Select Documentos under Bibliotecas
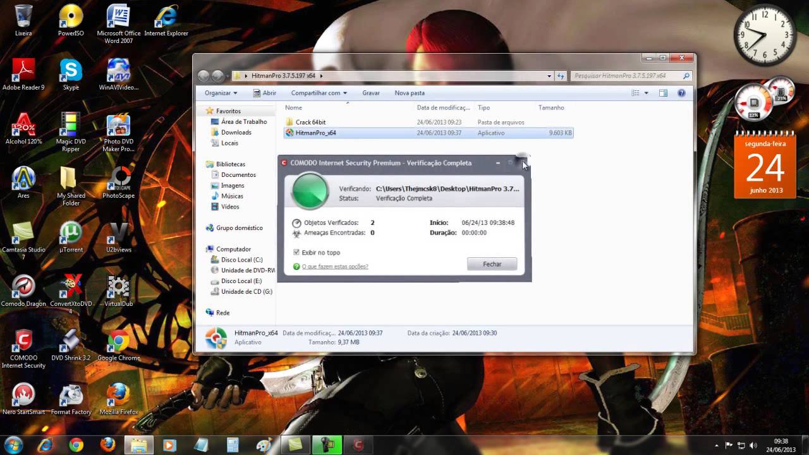Screen dimensions: 809x455 tap(238, 174)
